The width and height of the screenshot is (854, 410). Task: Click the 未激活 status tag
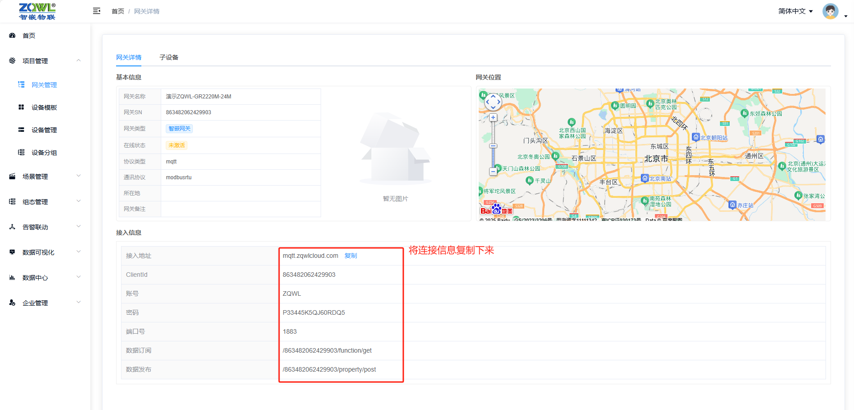point(177,145)
